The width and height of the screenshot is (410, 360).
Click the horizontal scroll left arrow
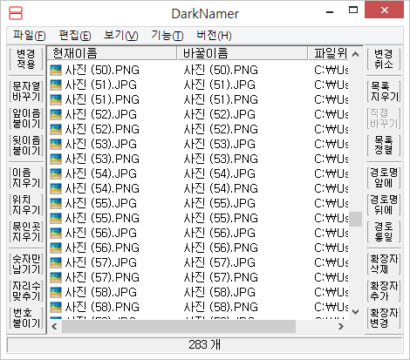pos(54,326)
